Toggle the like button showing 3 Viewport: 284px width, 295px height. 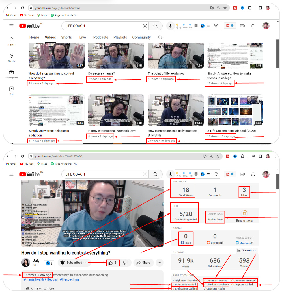113,263
